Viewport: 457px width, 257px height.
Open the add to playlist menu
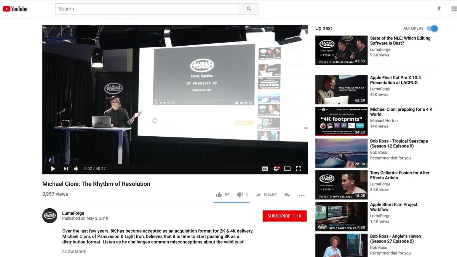click(x=288, y=195)
